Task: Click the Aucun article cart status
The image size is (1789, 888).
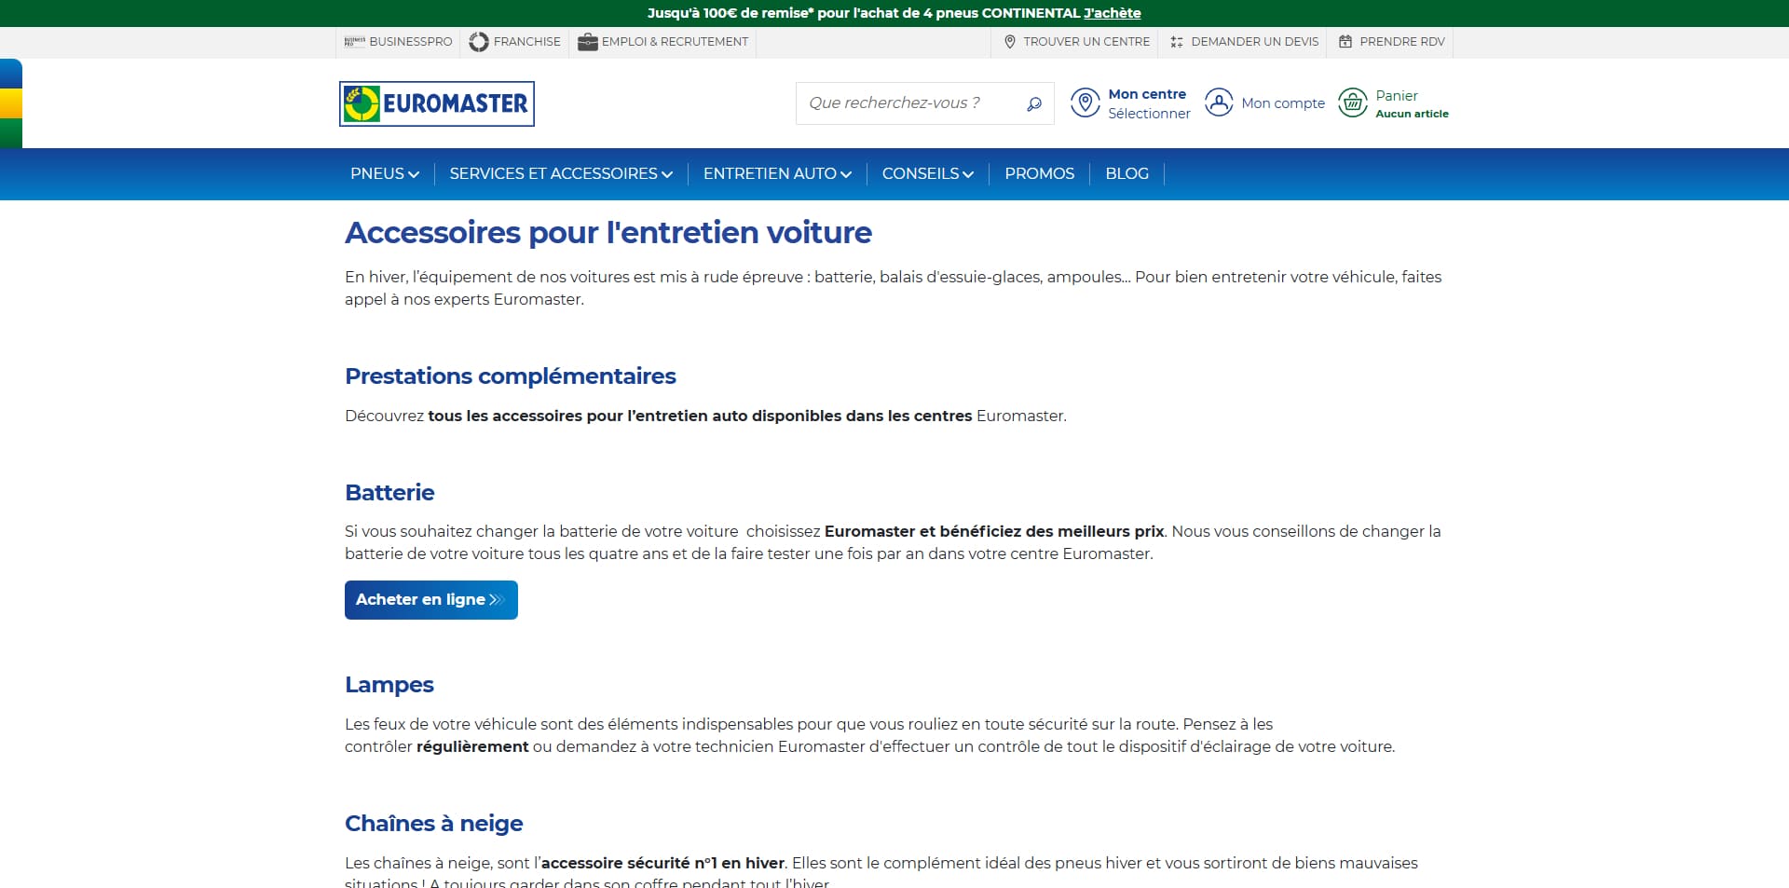Action: tap(1412, 114)
